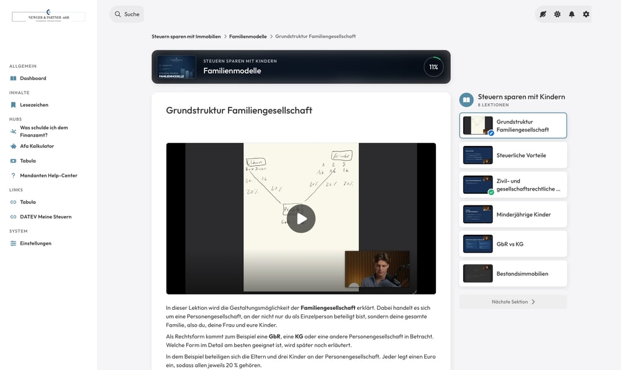Click the Familienmodelle course banner thumbnail

coord(176,67)
